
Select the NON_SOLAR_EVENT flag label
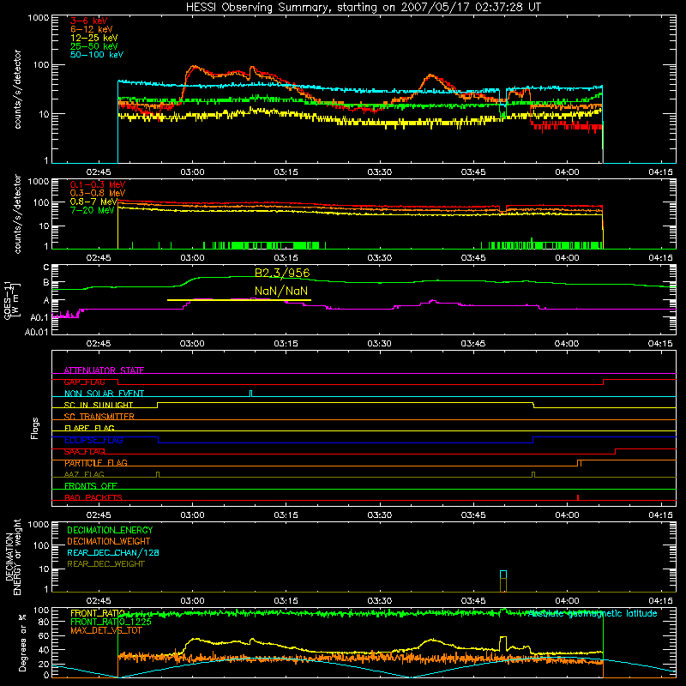[x=104, y=394]
